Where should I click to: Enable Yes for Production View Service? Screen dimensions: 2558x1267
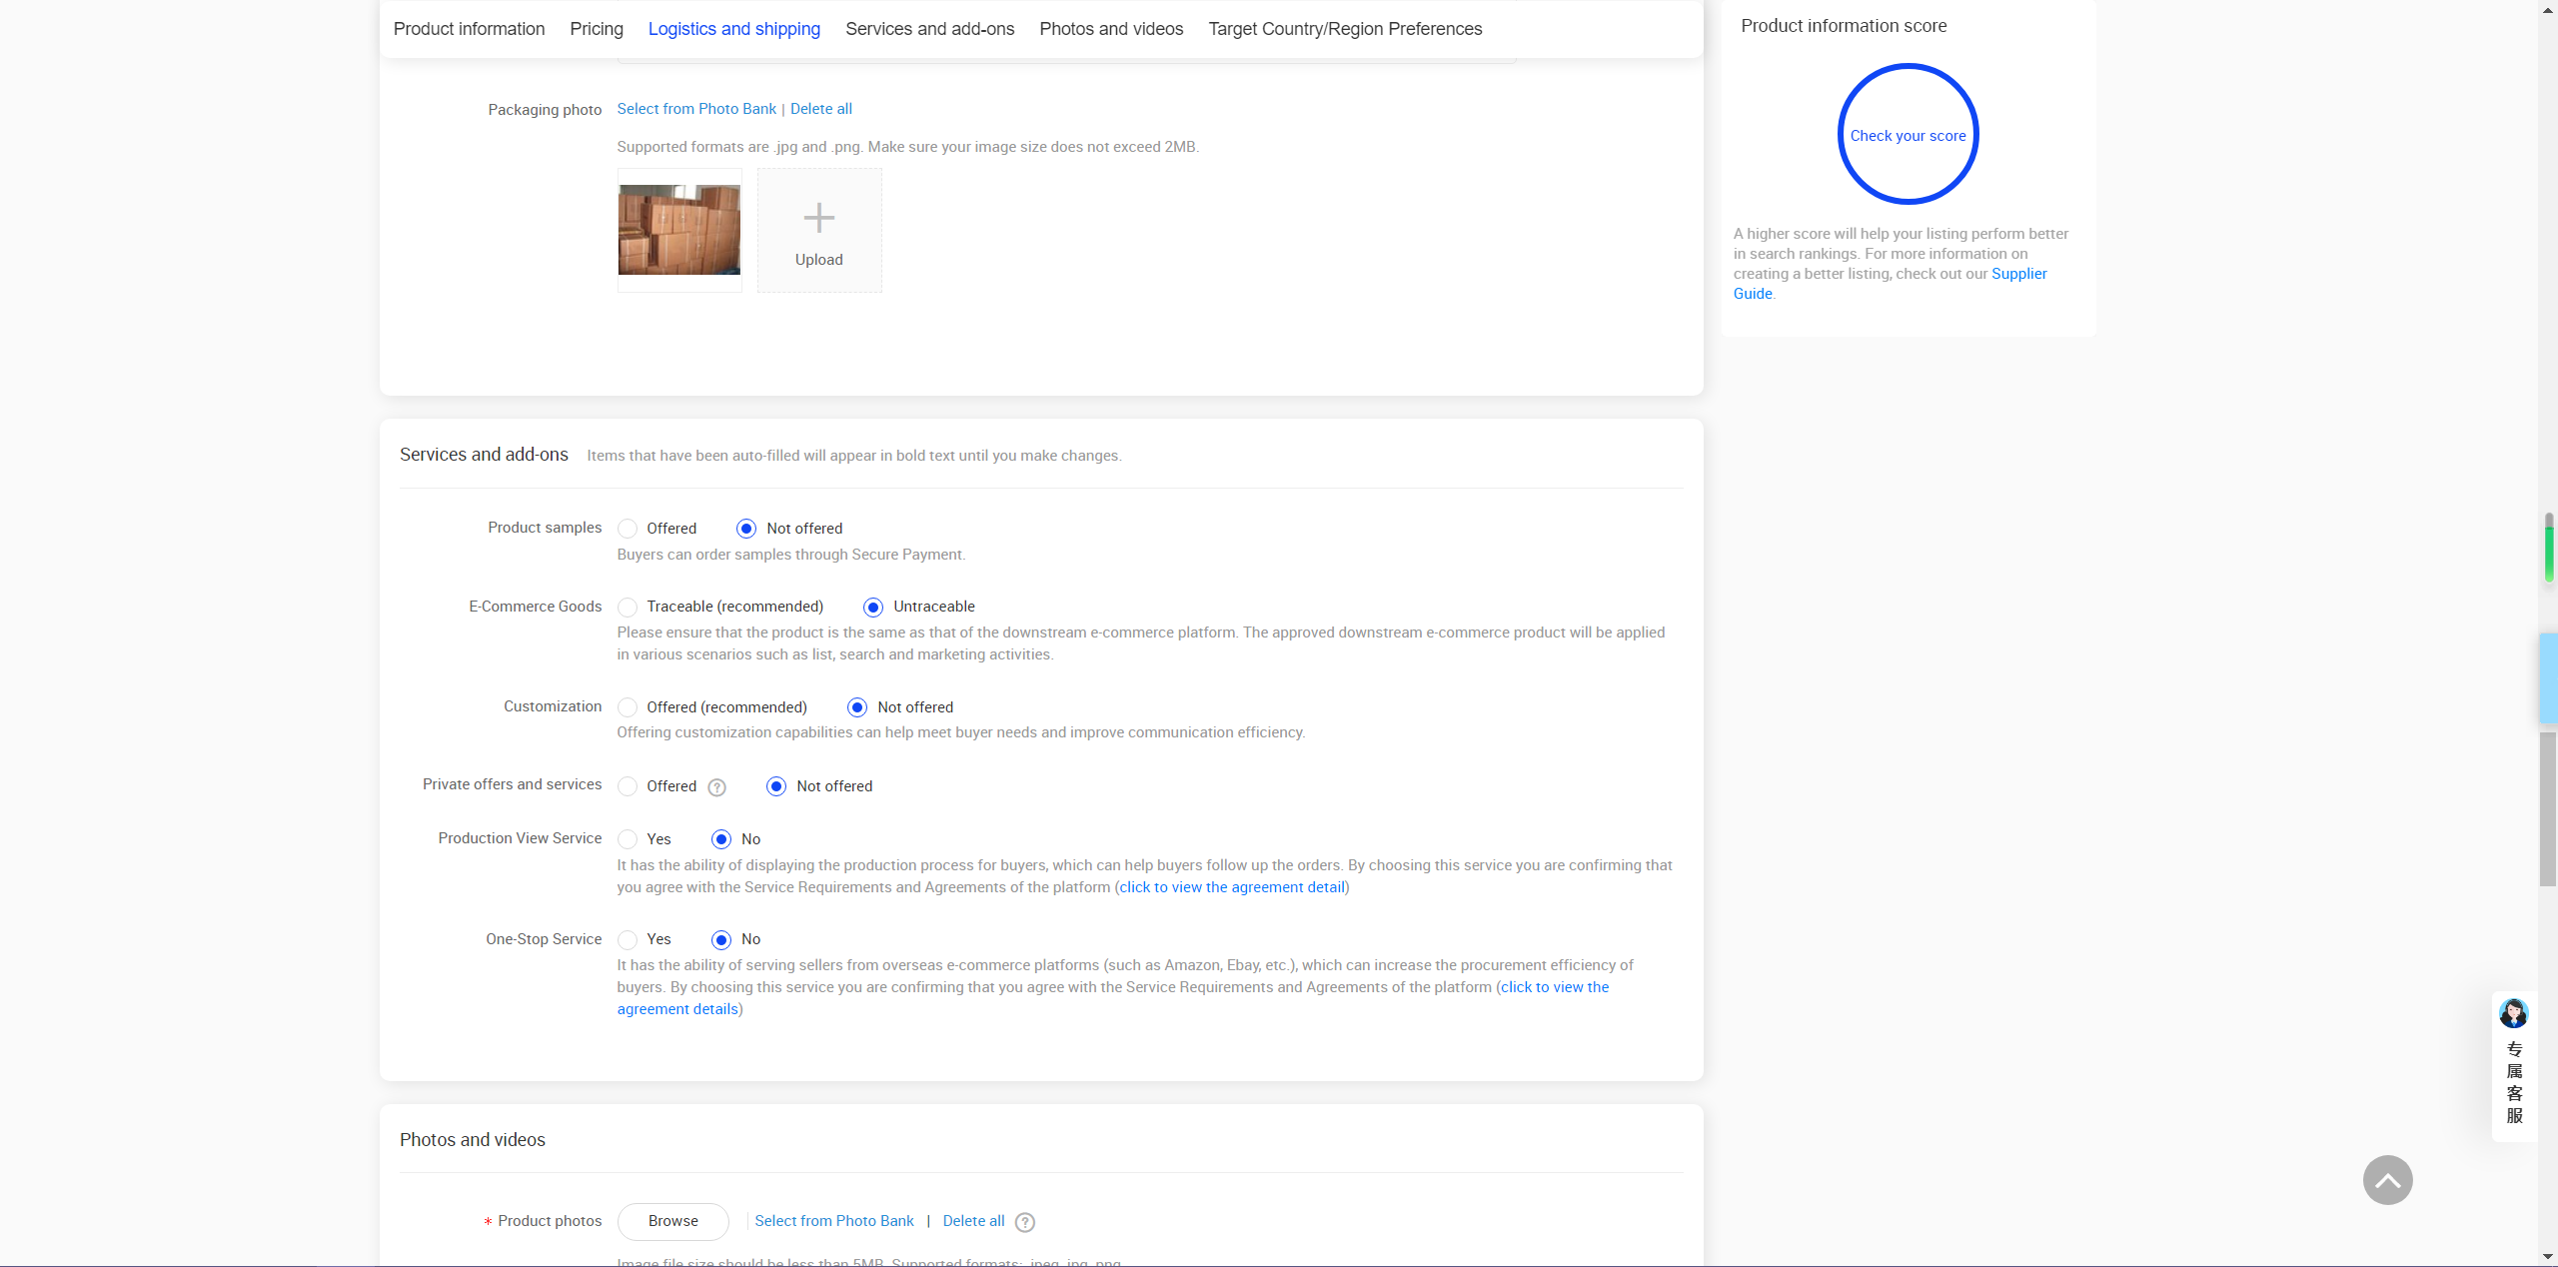pos(628,839)
